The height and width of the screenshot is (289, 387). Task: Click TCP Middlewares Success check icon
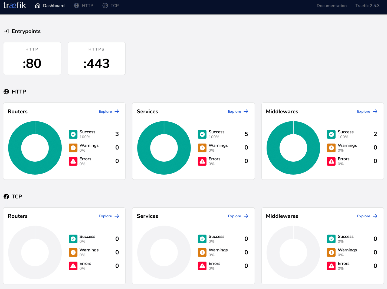(x=331, y=239)
